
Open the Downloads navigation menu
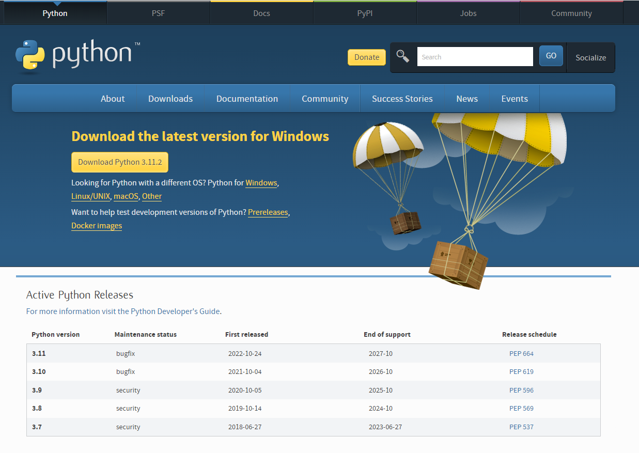point(170,99)
